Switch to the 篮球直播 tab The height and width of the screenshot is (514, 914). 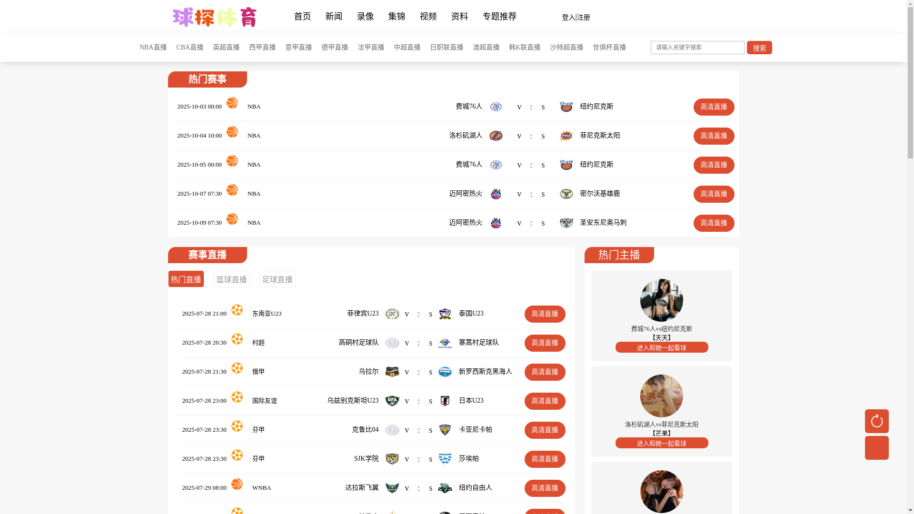pyautogui.click(x=232, y=279)
